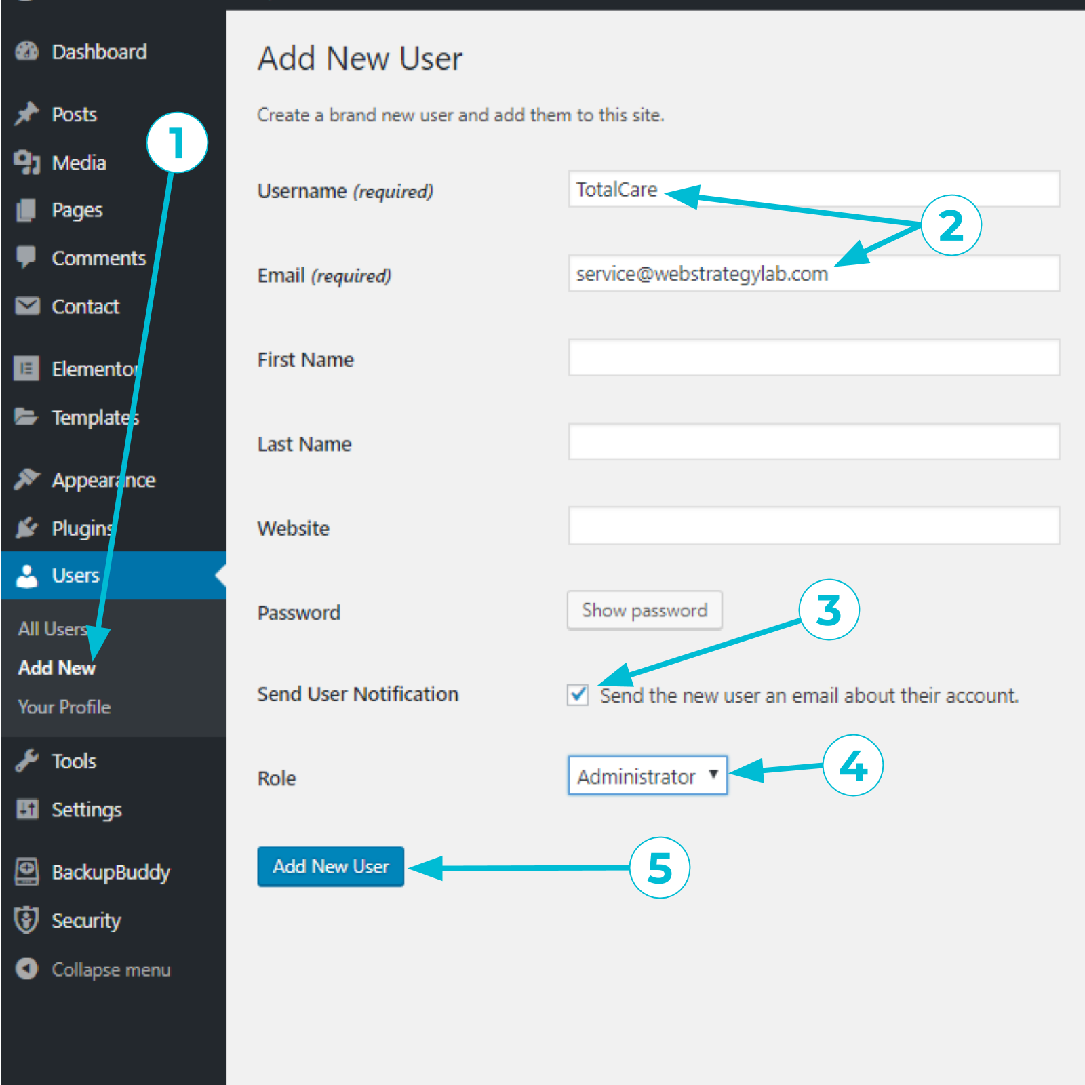
Task: Click the "Email (required)" label
Action: point(324,275)
